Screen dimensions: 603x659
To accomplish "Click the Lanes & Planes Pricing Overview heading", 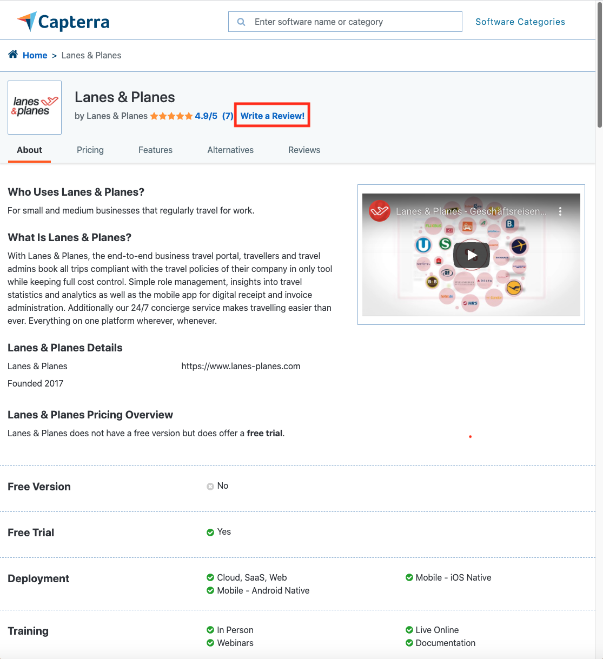I will pos(90,415).
